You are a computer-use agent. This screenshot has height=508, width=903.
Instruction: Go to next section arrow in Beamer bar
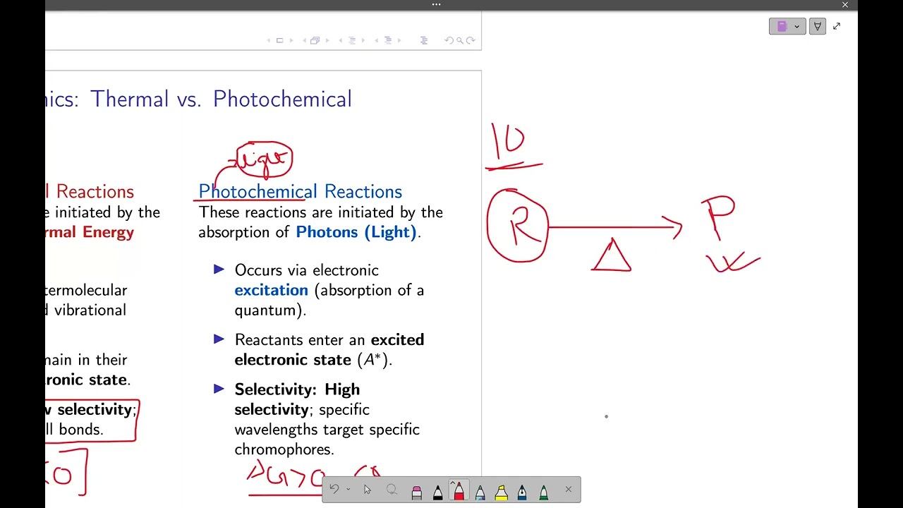point(399,40)
